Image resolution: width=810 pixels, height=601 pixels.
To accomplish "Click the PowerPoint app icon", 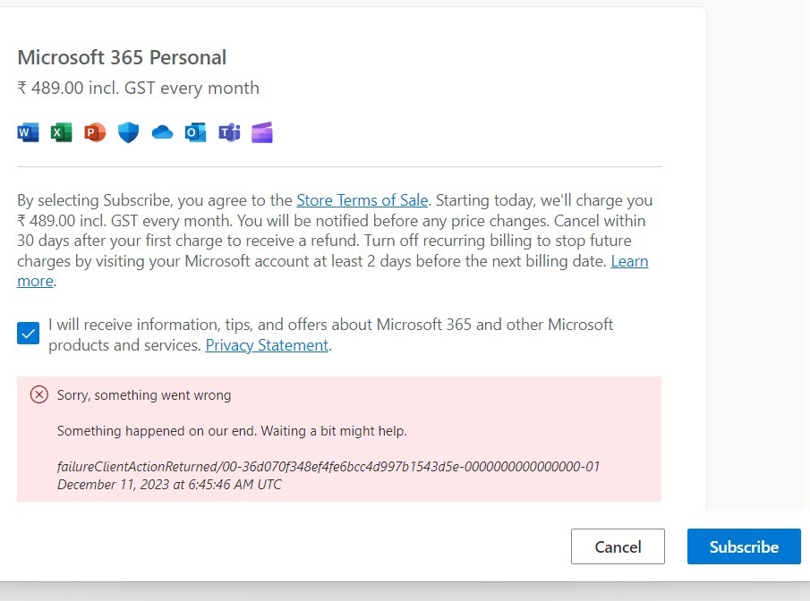I will pyautogui.click(x=95, y=133).
